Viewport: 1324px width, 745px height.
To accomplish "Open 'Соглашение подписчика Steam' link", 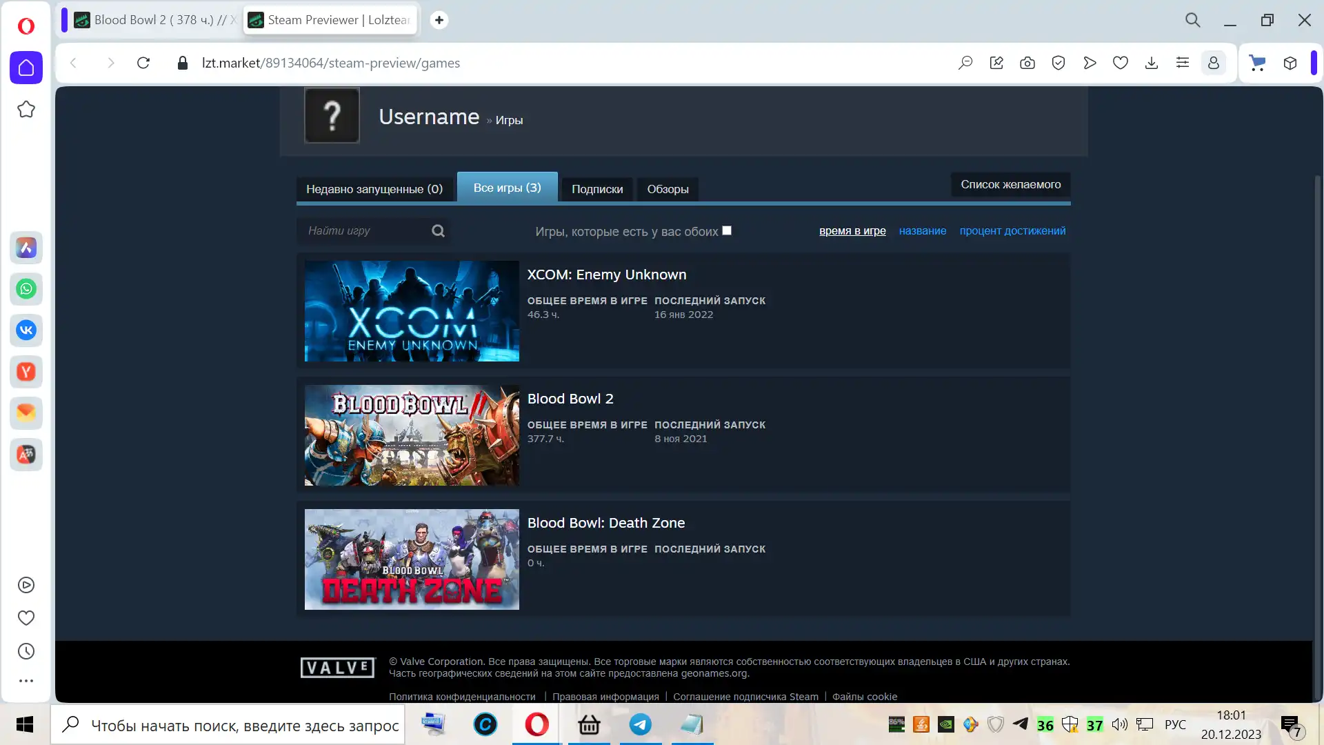I will point(745,697).
